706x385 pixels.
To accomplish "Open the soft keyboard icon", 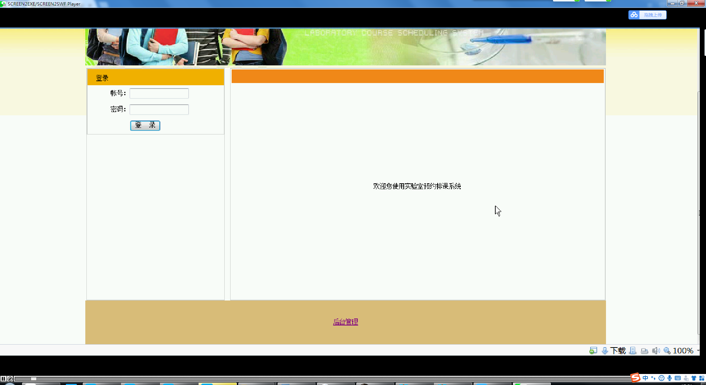I will [678, 378].
